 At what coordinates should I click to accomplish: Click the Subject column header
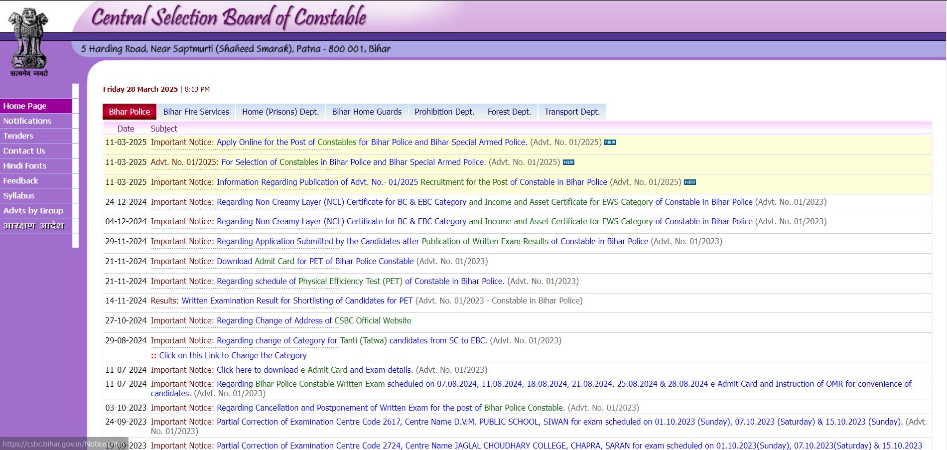point(164,129)
